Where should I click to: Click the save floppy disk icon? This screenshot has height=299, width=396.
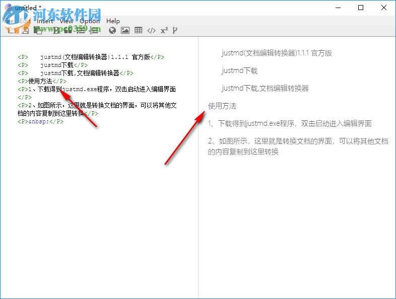point(25,31)
